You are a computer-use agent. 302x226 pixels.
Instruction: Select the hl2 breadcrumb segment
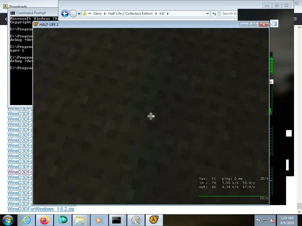[x=162, y=14]
